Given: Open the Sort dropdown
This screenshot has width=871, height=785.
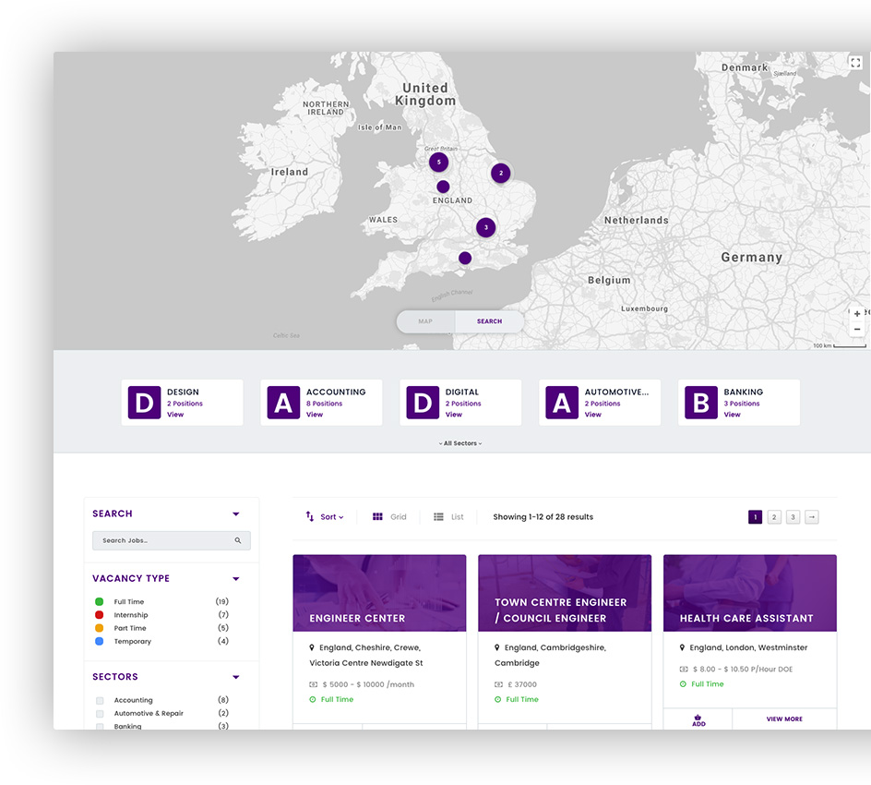Looking at the screenshot, I should click(325, 516).
